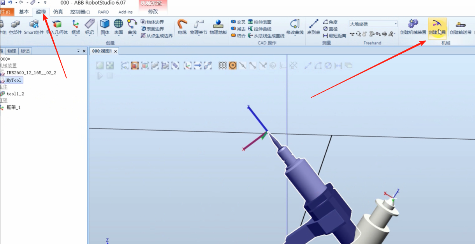Click the 物理地板 physics floor icon
Image resolution: width=475 pixels, height=244 pixels.
click(218, 27)
